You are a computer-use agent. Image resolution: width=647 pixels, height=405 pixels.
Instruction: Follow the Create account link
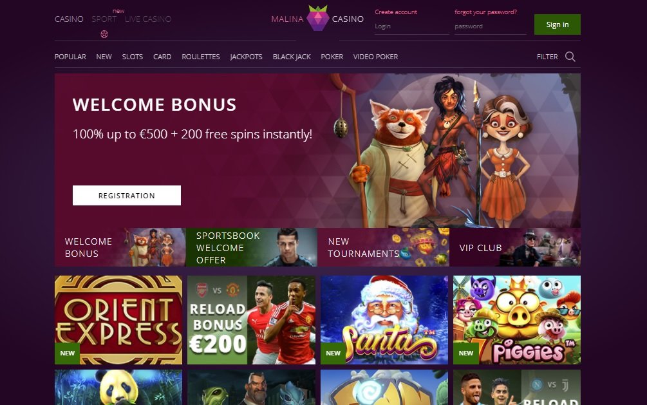coord(396,12)
